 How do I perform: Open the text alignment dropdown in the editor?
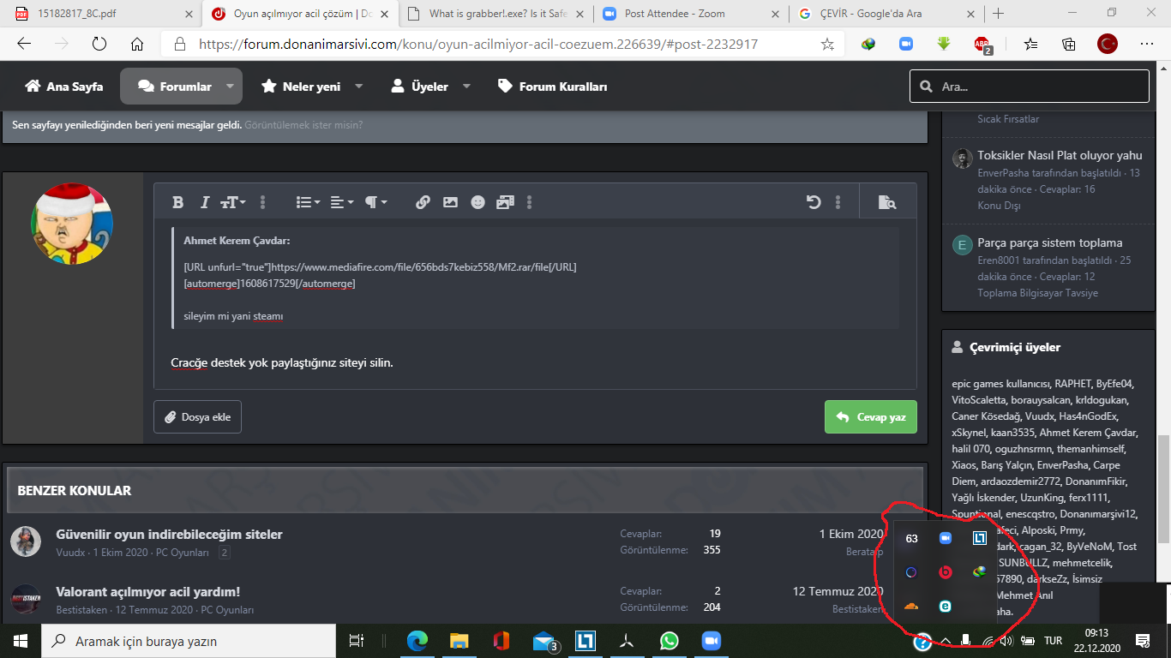pyautogui.click(x=342, y=202)
